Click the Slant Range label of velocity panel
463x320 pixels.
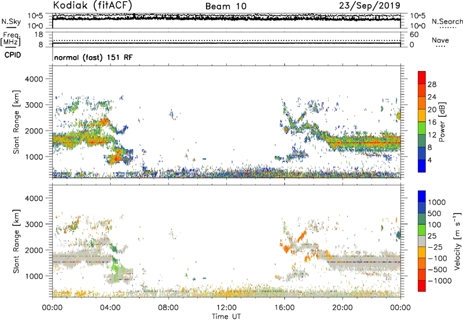[16, 241]
